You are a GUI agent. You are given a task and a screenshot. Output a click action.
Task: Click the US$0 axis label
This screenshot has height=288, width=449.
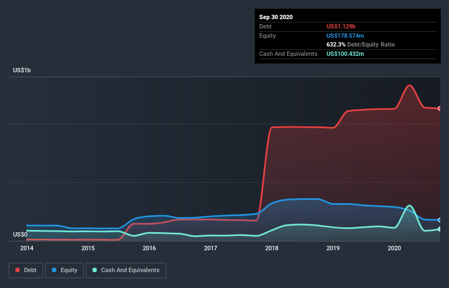(x=20, y=234)
